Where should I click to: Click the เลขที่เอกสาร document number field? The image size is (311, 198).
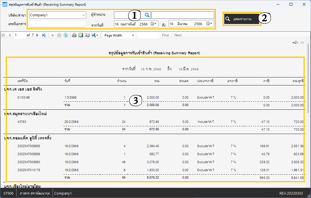click(x=58, y=24)
